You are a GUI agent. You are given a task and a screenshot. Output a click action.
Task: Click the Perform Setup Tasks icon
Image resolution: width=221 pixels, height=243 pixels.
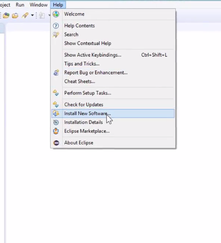click(56, 93)
